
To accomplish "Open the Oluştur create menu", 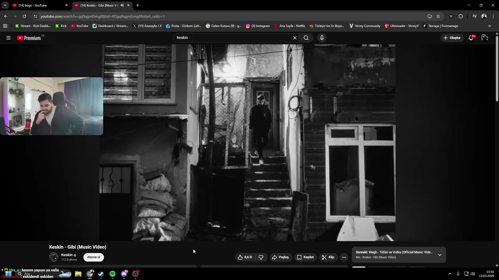I will 452,38.
